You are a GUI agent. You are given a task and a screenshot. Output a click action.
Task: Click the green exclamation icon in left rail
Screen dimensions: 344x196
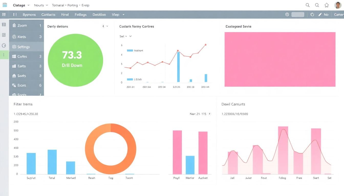click(4, 55)
